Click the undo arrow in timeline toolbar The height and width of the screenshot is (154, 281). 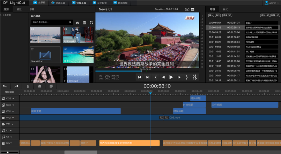pos(5,86)
